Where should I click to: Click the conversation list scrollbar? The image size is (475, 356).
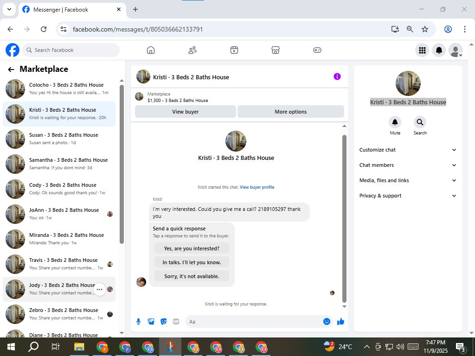[x=122, y=165]
